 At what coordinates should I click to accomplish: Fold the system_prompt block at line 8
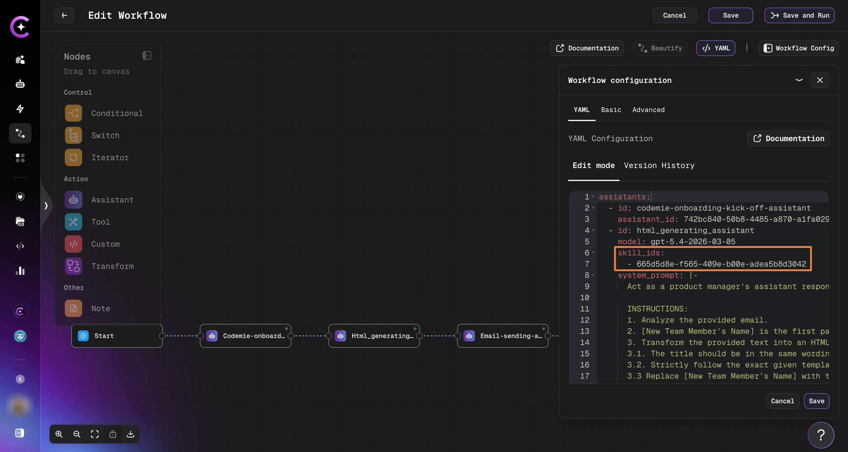pyautogui.click(x=593, y=275)
